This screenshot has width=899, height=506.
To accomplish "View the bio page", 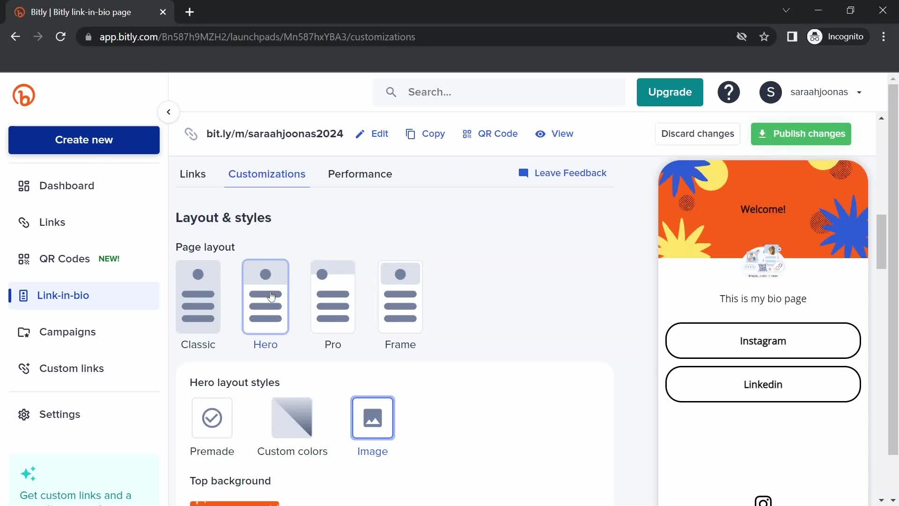I will point(554,134).
